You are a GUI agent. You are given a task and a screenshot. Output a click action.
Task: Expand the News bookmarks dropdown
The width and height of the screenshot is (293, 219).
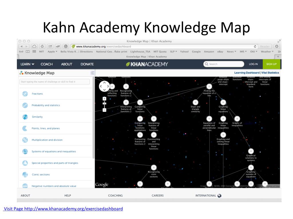pos(231,52)
